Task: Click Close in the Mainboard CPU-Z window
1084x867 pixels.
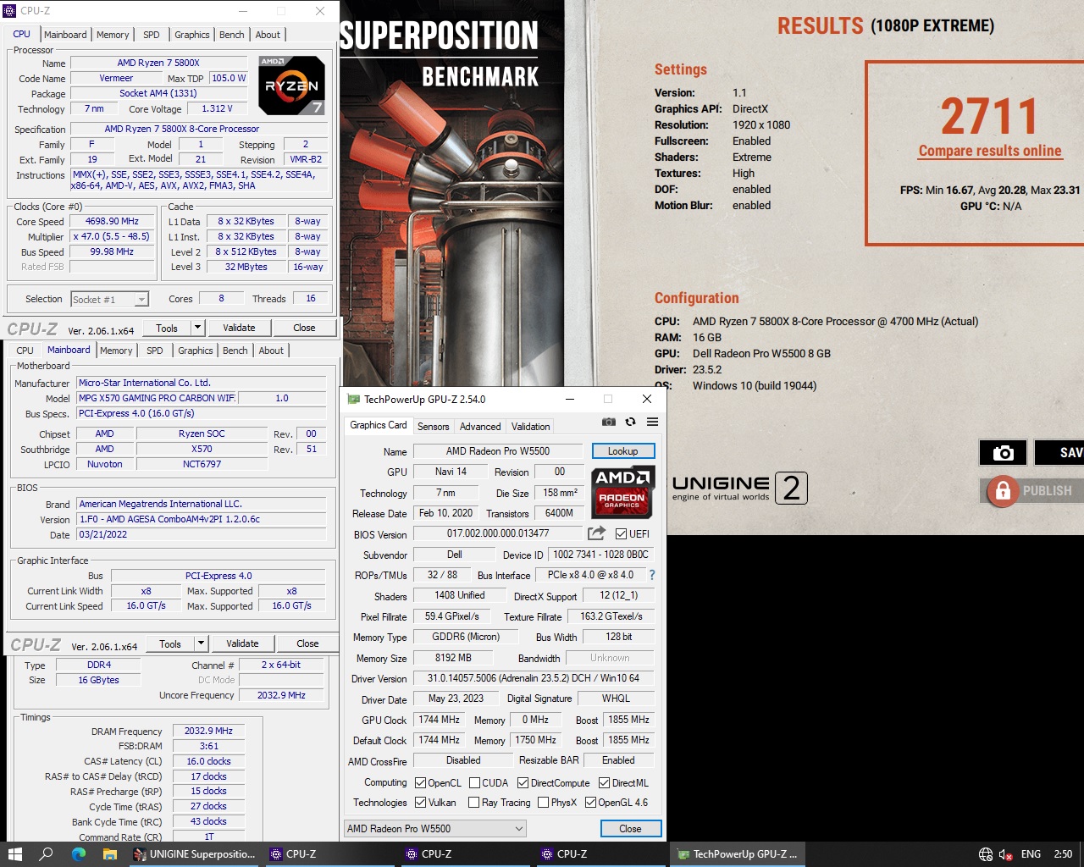Action: coord(307,643)
